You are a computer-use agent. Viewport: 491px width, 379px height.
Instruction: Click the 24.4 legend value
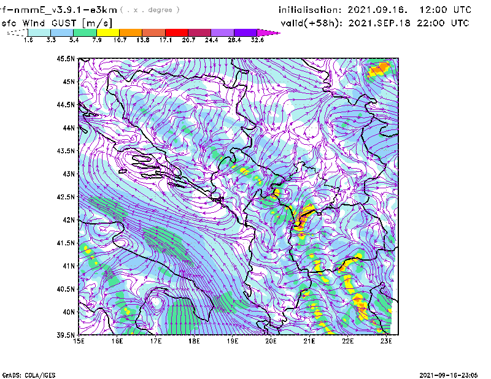(211, 40)
